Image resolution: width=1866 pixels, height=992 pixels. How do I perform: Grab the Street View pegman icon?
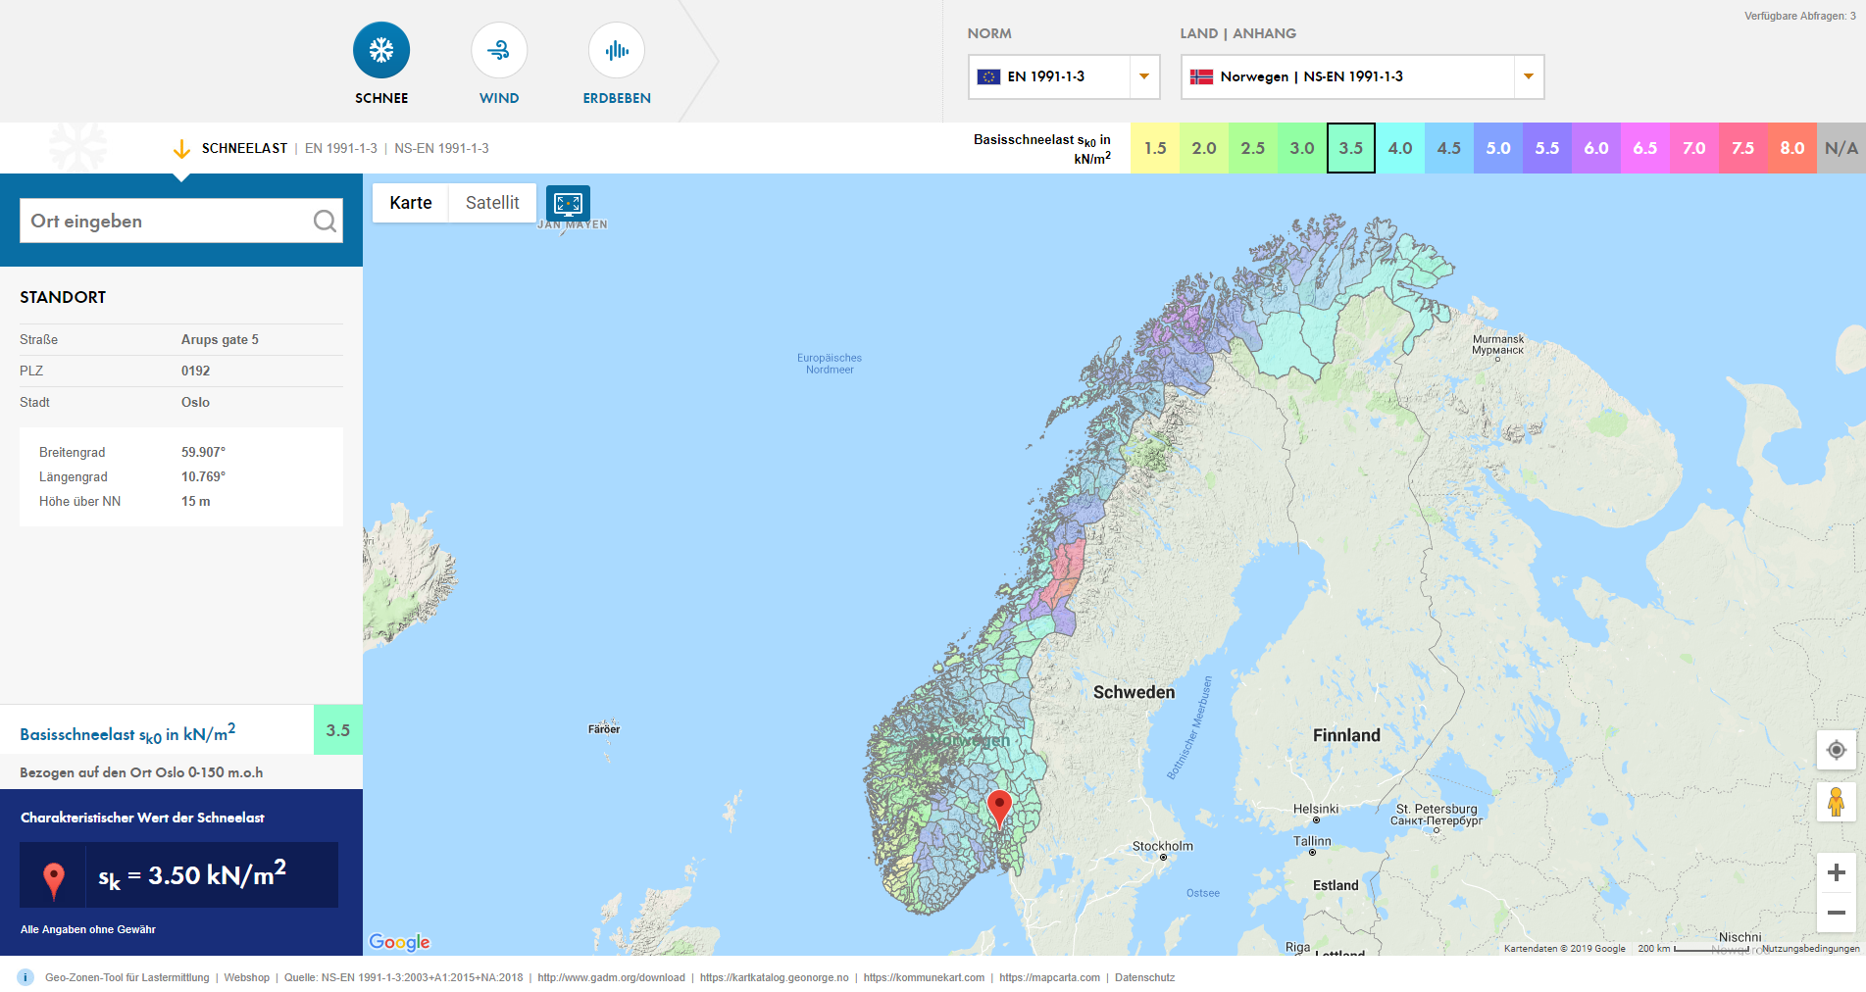(1836, 803)
